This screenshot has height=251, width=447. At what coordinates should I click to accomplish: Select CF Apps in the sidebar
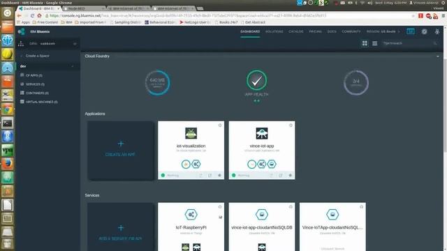[x=34, y=75]
